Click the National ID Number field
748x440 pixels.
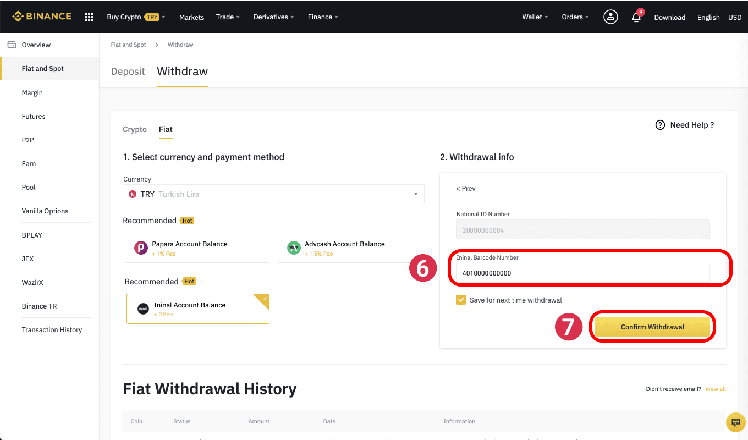pyautogui.click(x=583, y=229)
